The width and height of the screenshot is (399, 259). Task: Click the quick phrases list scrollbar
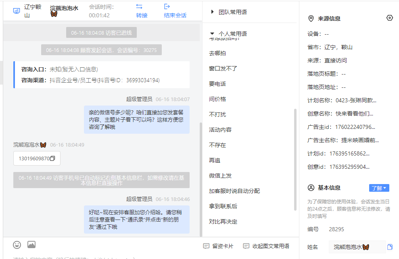[295, 160]
